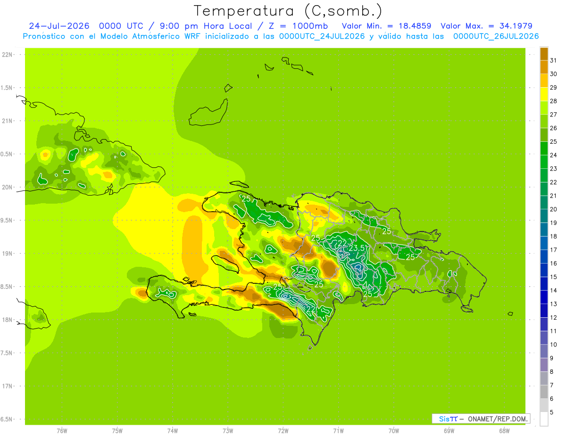
Task: Click the 'Z = 1000mb' level text
Action: (x=299, y=26)
